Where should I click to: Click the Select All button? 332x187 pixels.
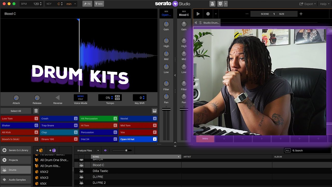coord(16,111)
